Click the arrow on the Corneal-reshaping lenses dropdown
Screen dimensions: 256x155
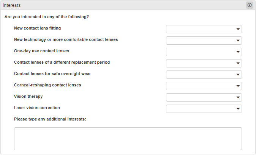tap(238, 86)
